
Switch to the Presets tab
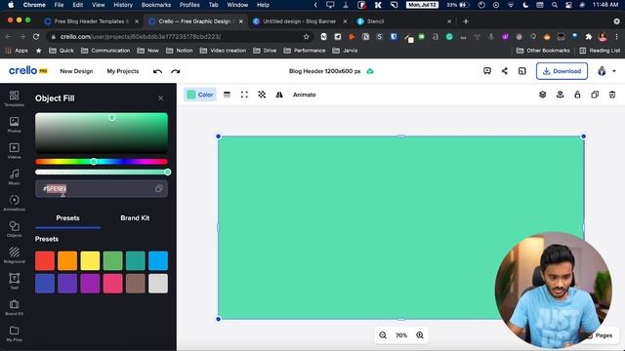click(67, 218)
